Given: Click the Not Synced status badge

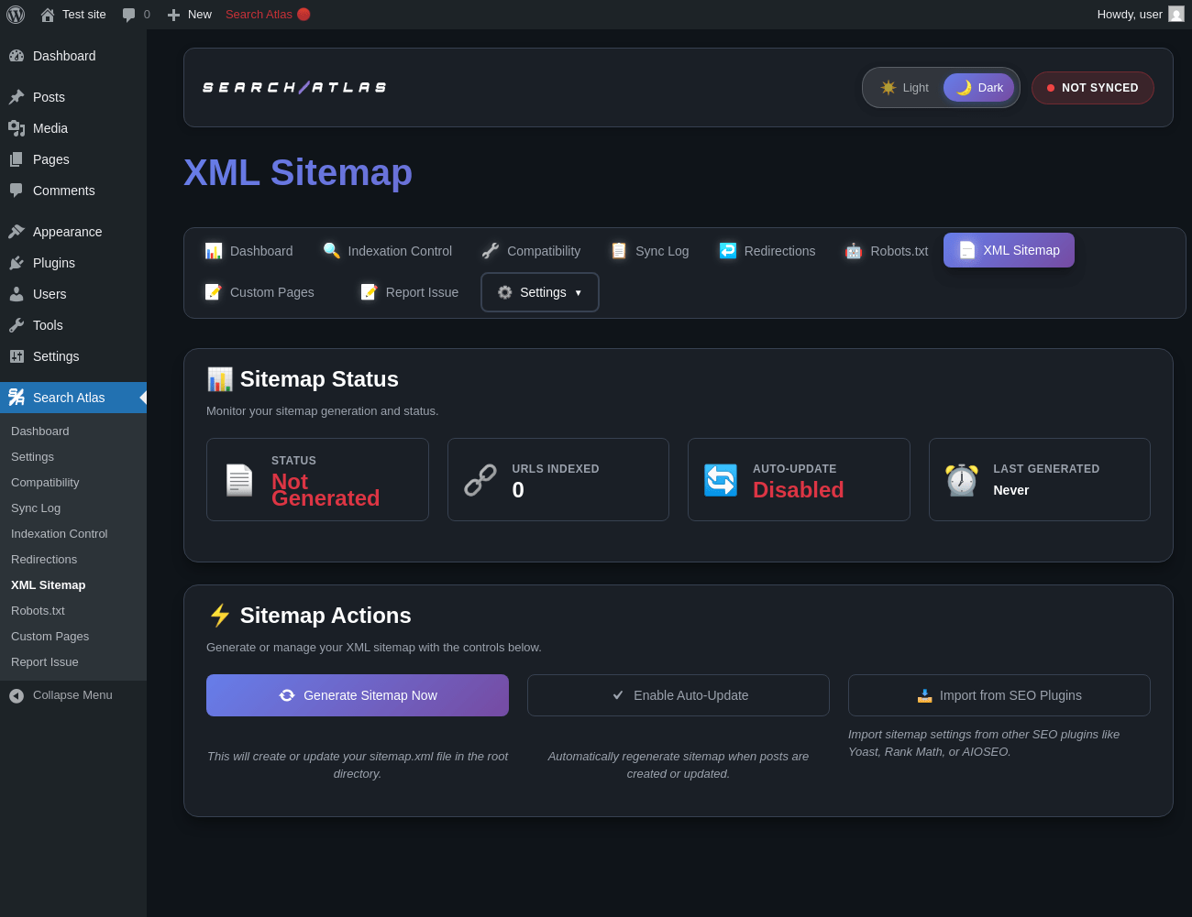Looking at the screenshot, I should 1093,88.
